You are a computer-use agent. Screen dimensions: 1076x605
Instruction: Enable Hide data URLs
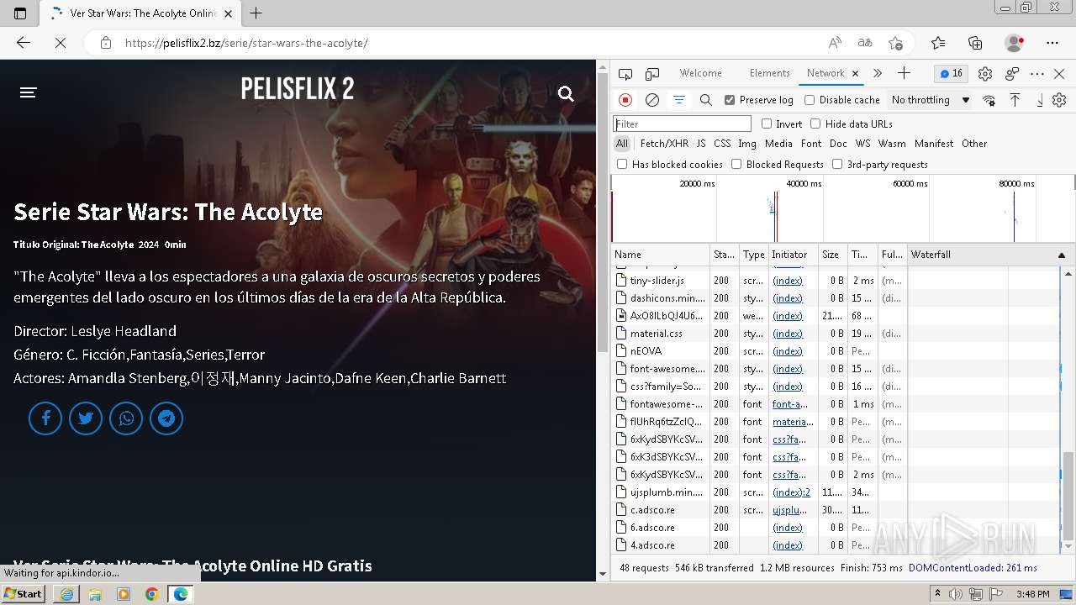815,124
